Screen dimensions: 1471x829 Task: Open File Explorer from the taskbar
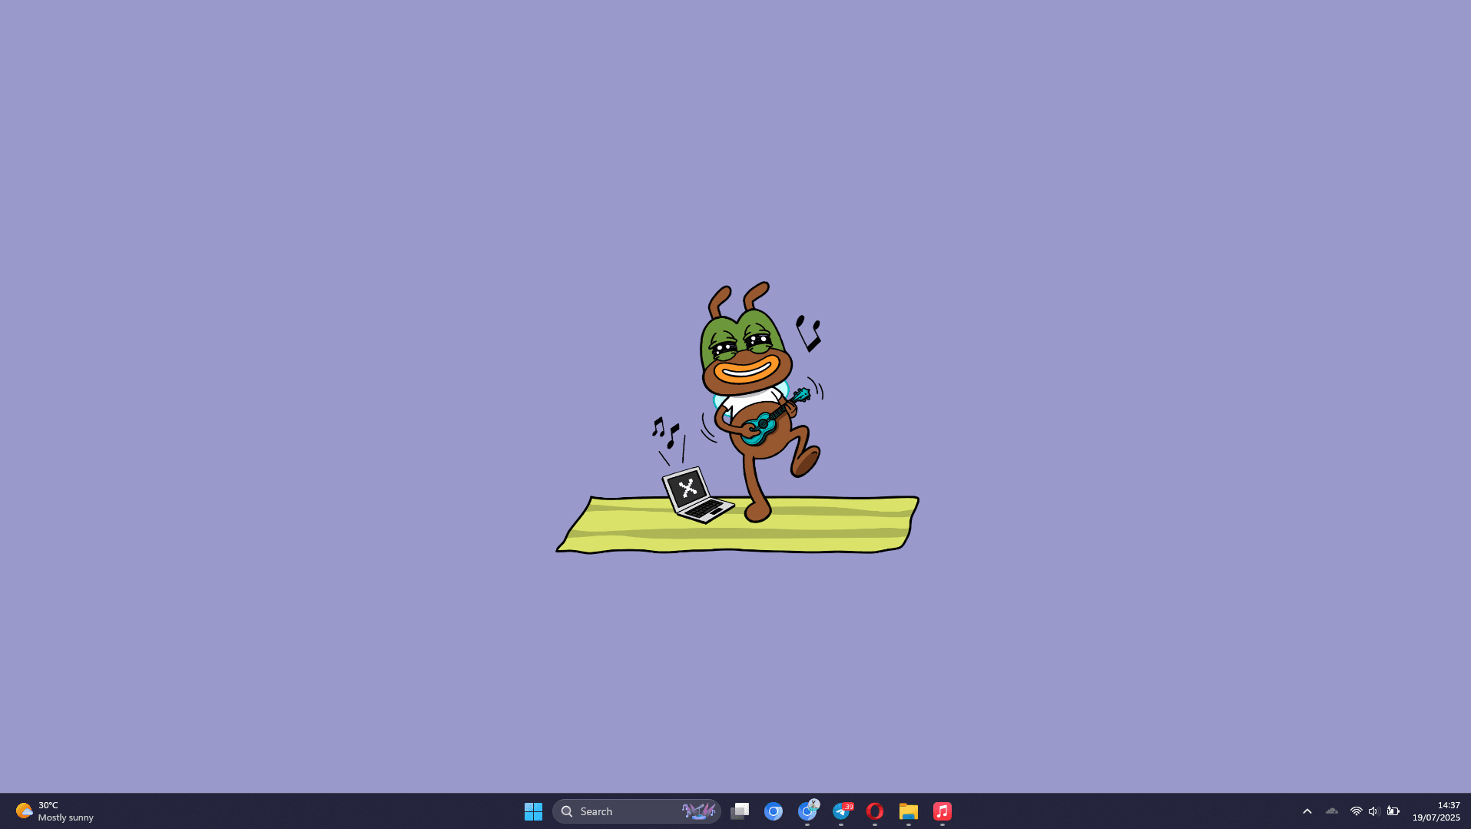909,811
